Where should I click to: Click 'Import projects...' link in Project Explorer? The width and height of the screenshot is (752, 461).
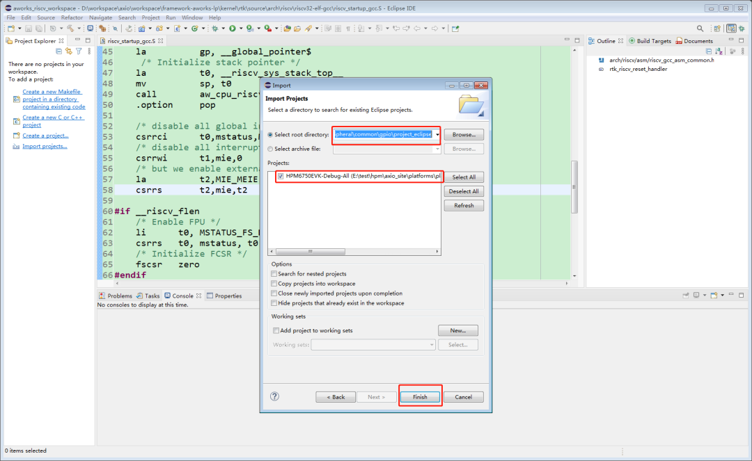(x=45, y=146)
